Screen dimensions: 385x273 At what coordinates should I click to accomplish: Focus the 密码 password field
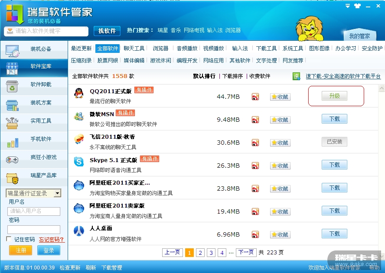pyautogui.click(x=34, y=230)
